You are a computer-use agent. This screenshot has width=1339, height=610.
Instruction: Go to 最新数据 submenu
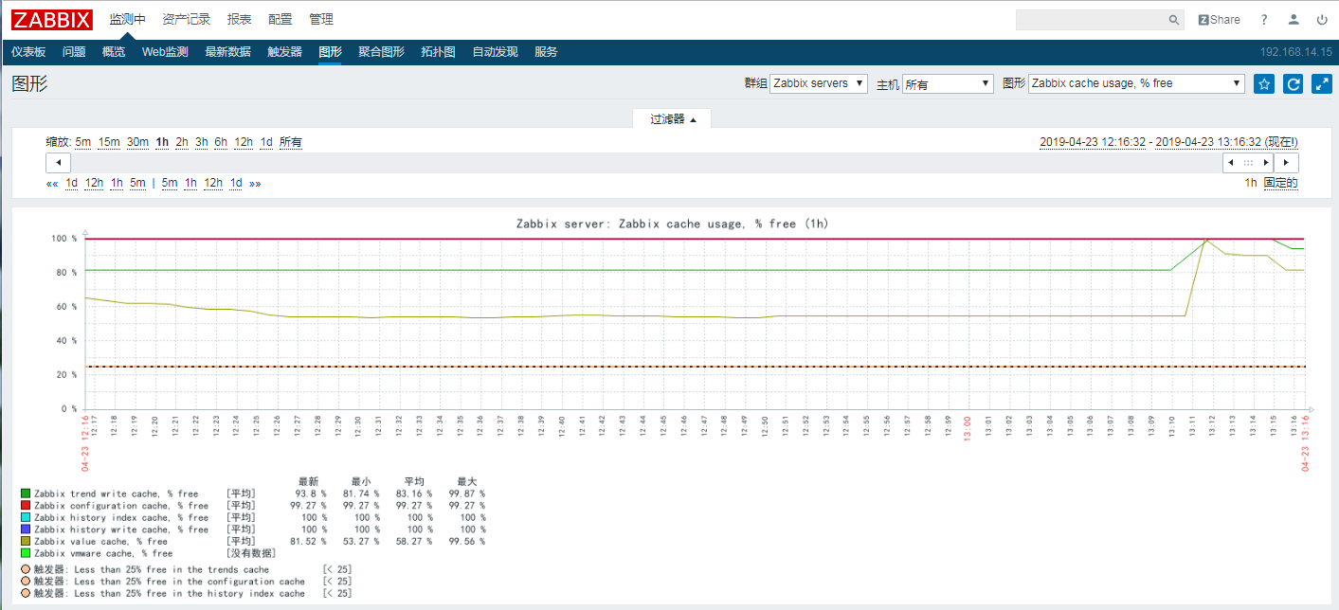[x=227, y=52]
